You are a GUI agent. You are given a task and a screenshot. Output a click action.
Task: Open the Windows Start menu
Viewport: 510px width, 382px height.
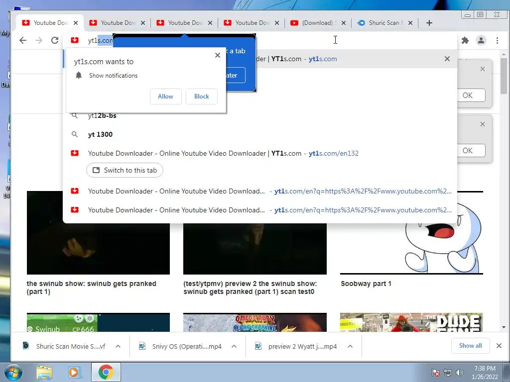click(x=13, y=372)
